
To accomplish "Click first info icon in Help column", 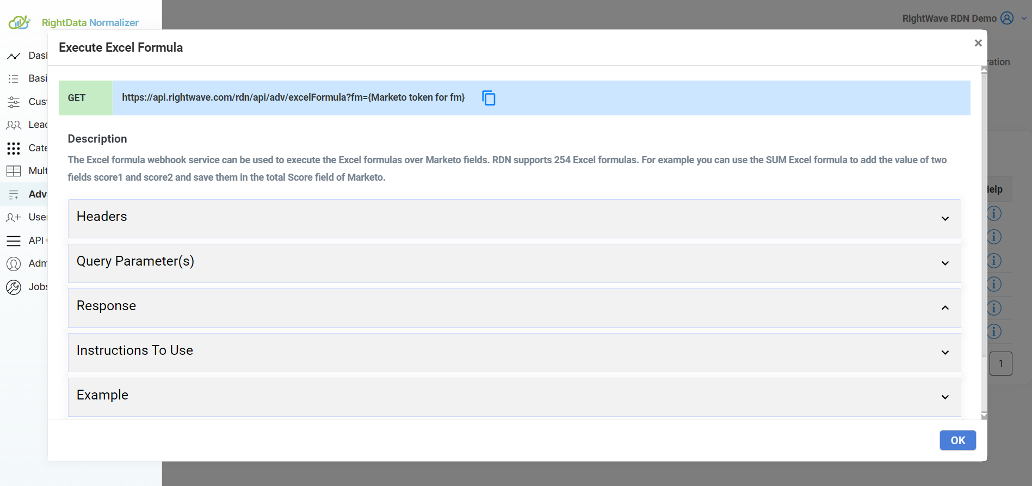I will coord(994,213).
